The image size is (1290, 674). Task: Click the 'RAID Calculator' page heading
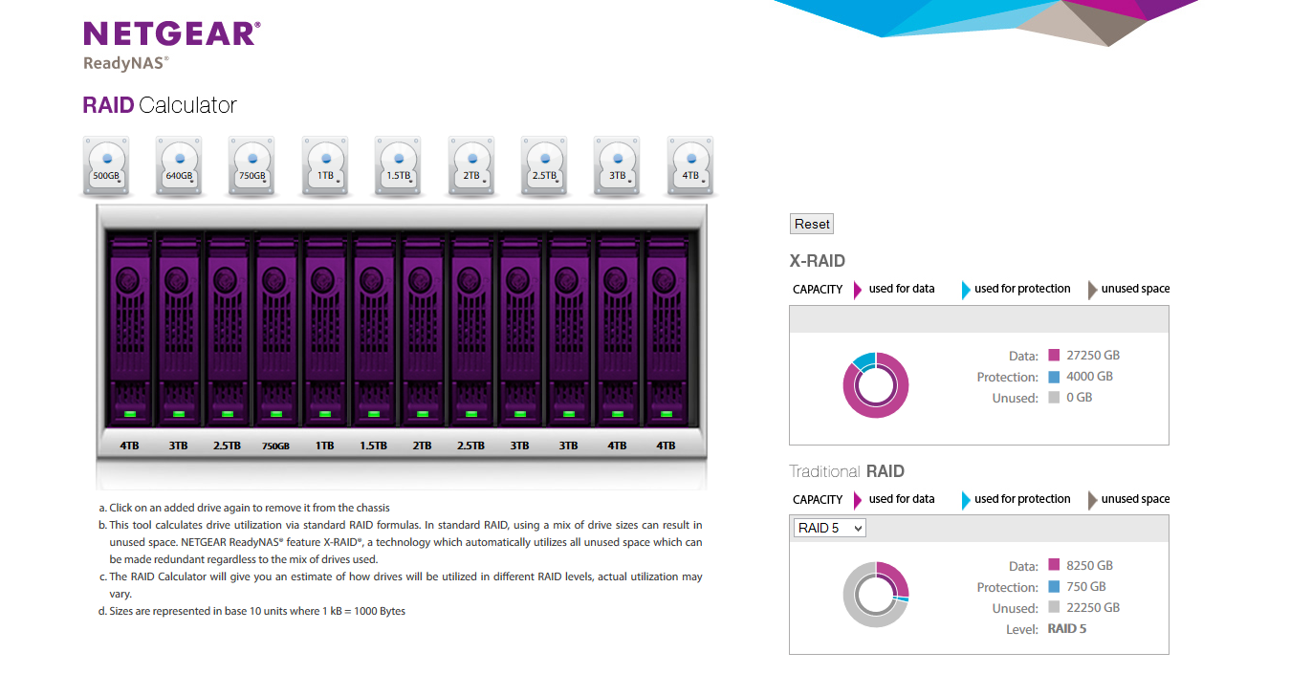160,105
